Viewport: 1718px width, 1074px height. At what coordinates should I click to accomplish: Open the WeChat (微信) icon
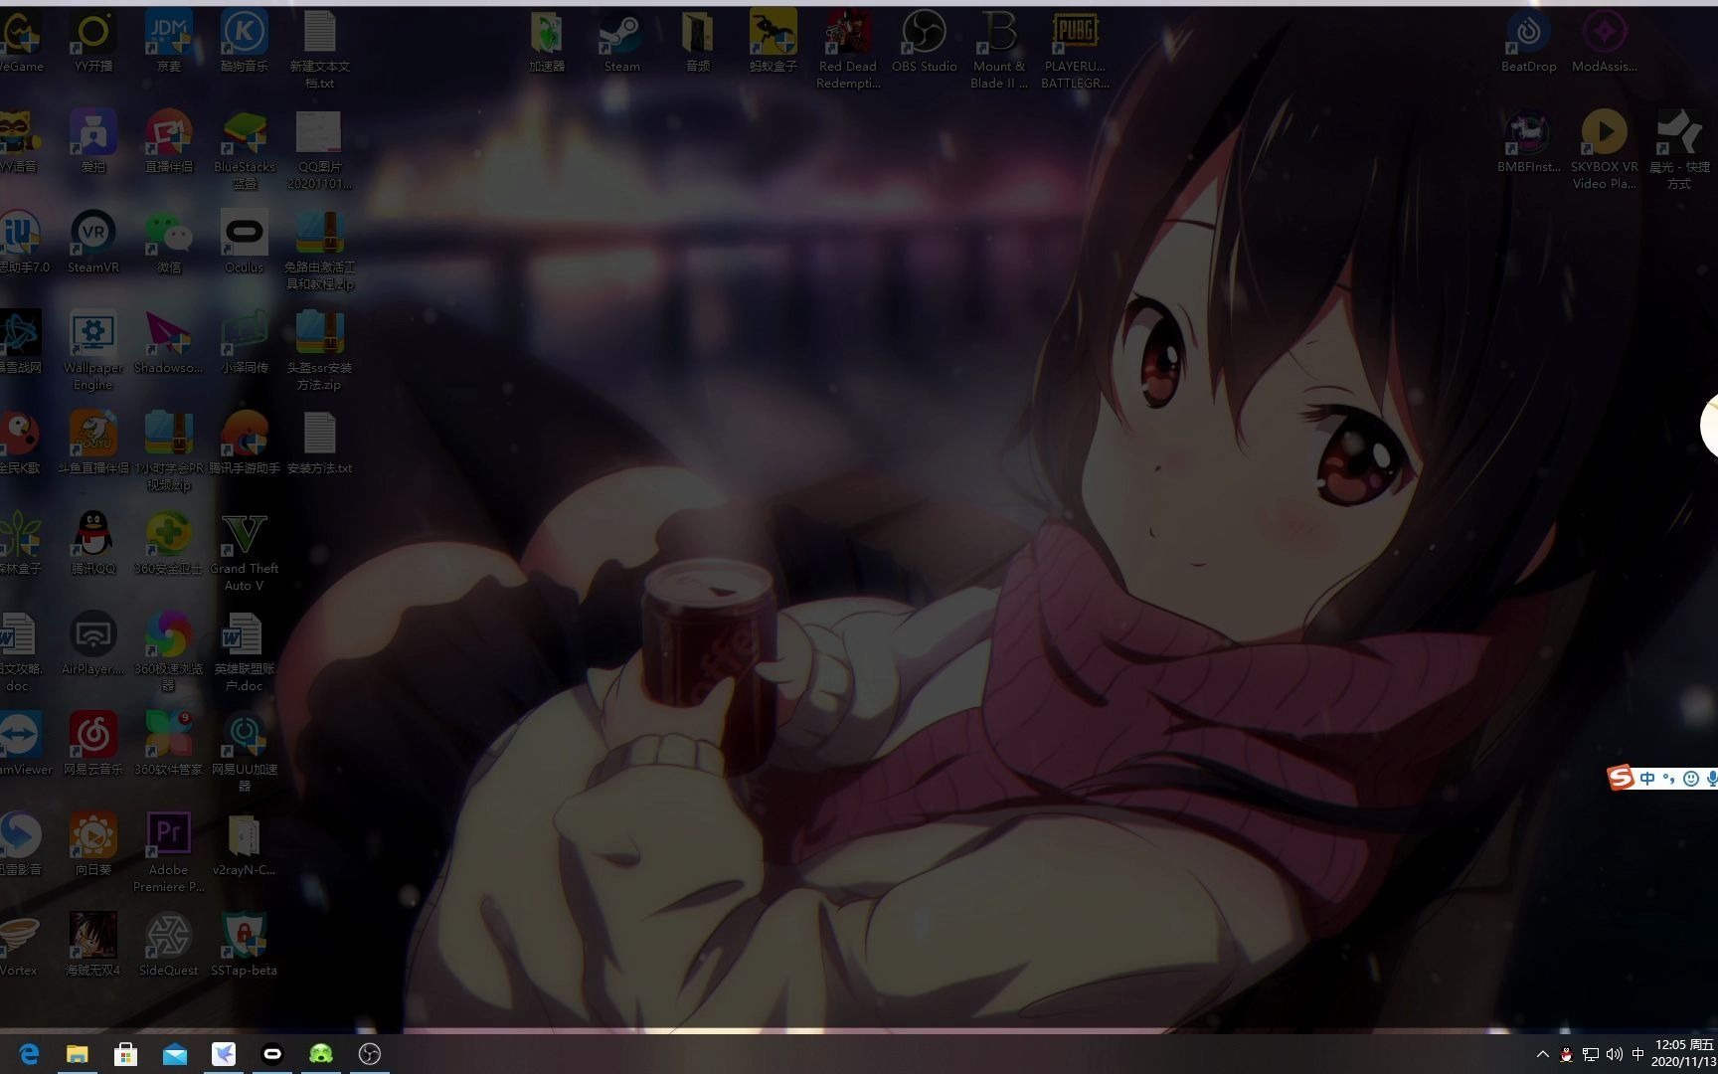click(x=169, y=243)
